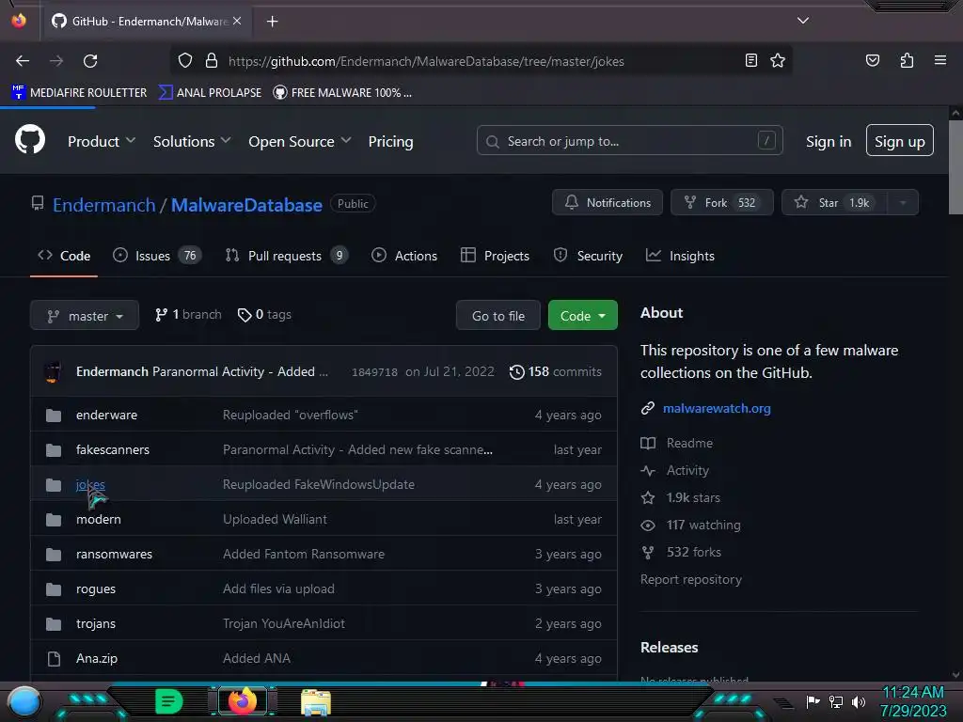Open the MEDIAFIRE ROULETTER bookmark
The image size is (963, 722).
[x=79, y=93]
